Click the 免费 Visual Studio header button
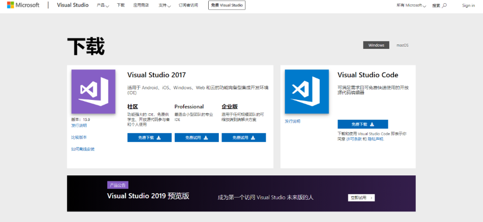483x222 pixels. (227, 6)
